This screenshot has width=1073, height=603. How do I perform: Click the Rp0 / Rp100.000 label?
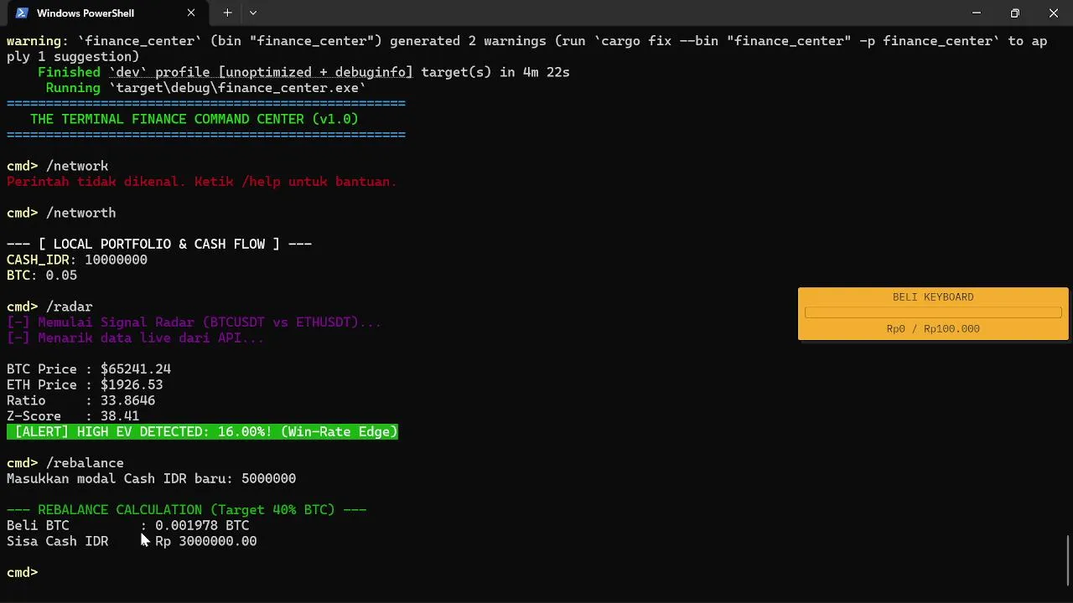pyautogui.click(x=933, y=329)
